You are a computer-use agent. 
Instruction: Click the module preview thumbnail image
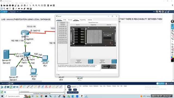click(109, 66)
